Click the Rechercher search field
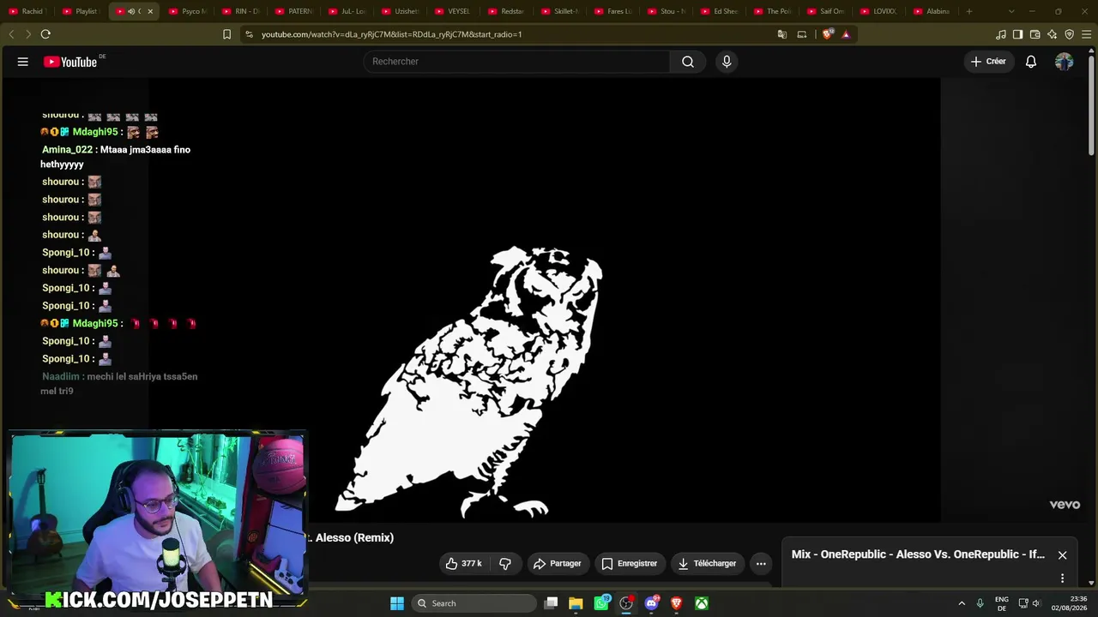This screenshot has height=617, width=1098. click(517, 62)
